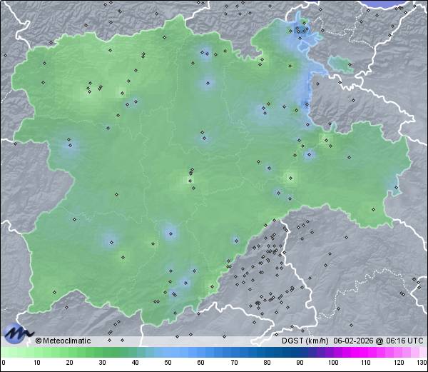
Task: Click the © Meteoclimatic copyright text
Action: (63, 341)
